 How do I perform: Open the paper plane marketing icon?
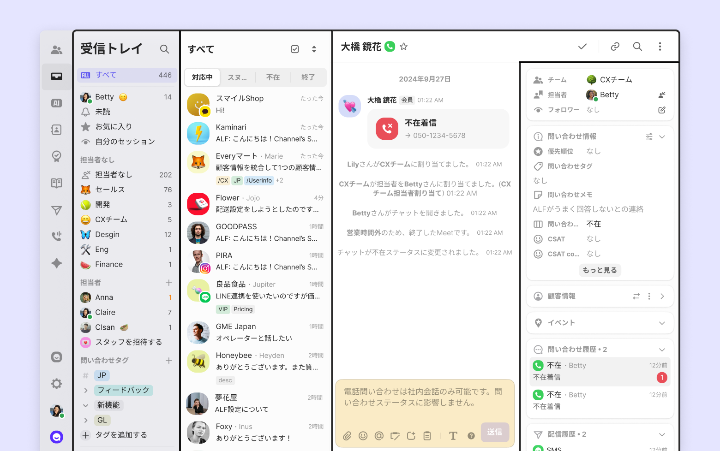(57, 210)
